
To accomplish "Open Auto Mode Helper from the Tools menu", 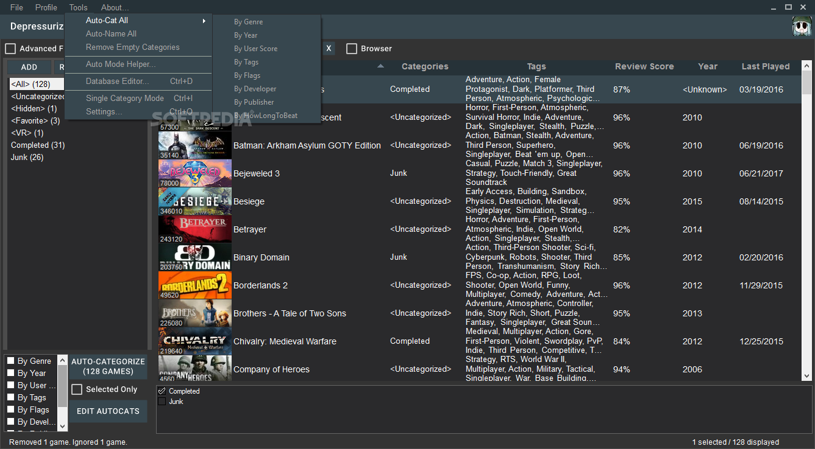I will coord(138,64).
